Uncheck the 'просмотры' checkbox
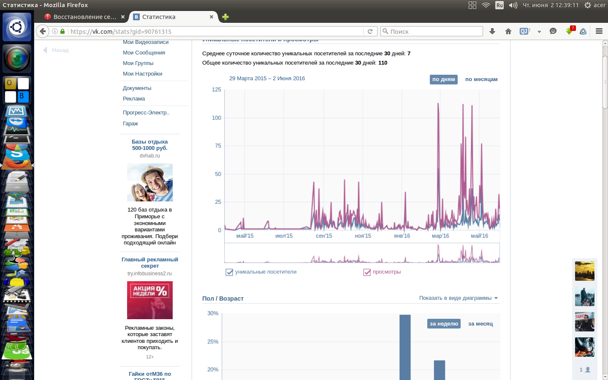Screen dimensions: 608x380 pyautogui.click(x=367, y=272)
